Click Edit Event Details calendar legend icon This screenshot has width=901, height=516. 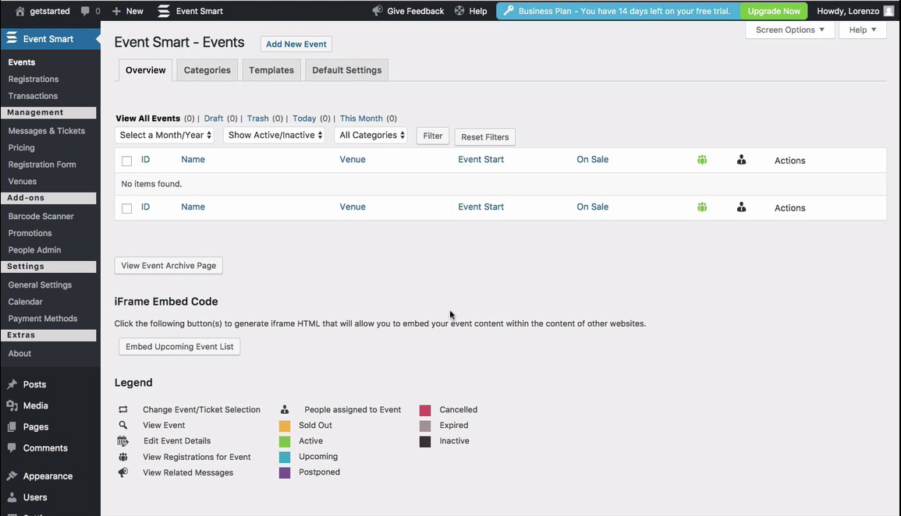point(123,441)
